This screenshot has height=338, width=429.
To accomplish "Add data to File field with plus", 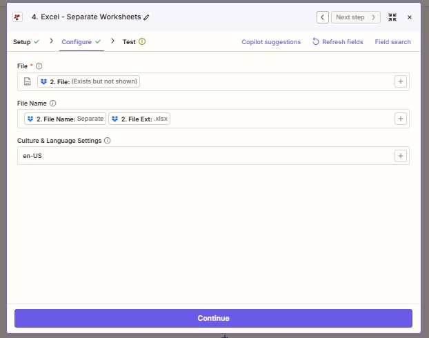I will point(401,81).
